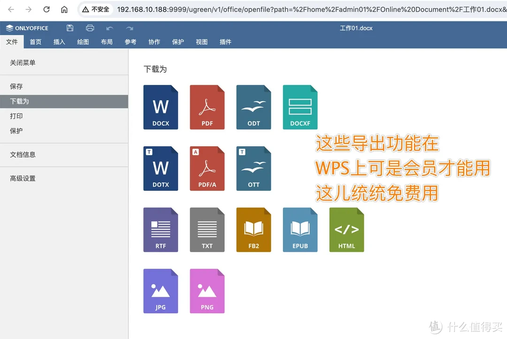Download the file as EPUB
507x339 pixels.
point(300,229)
